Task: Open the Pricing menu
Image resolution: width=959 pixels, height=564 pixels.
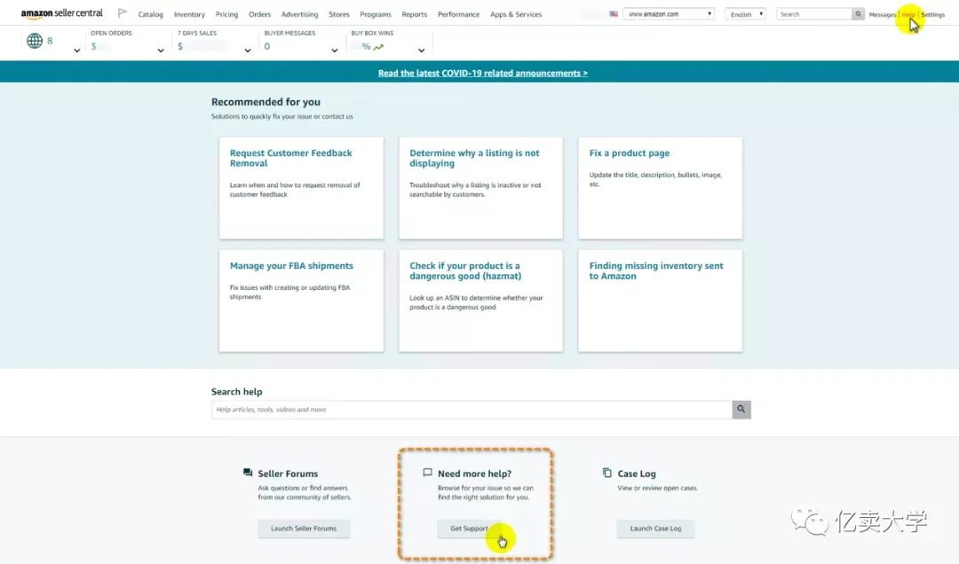Action: [x=227, y=14]
